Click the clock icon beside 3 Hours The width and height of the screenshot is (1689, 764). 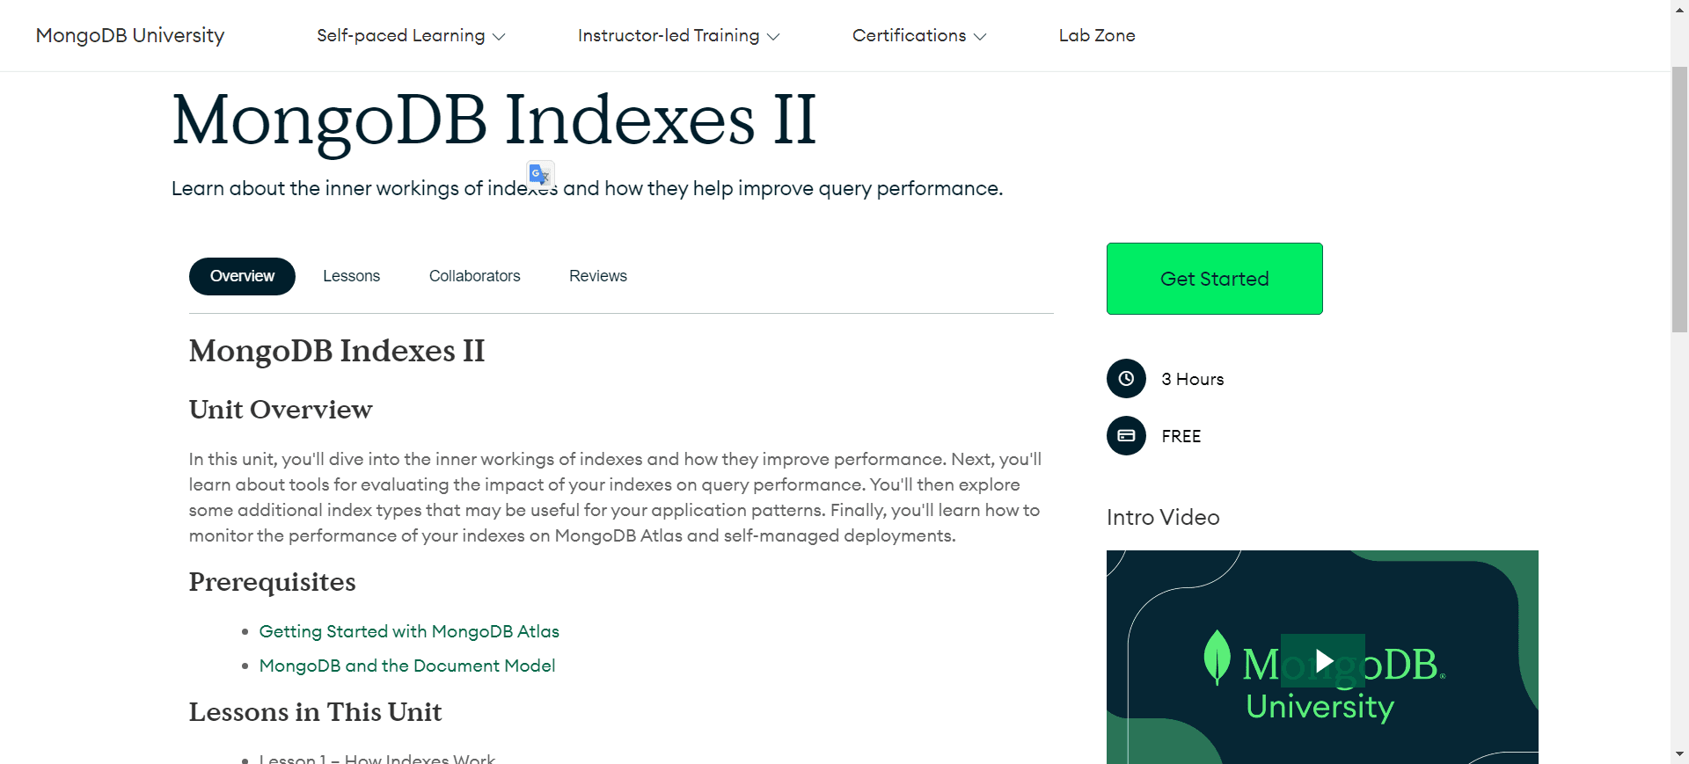click(1126, 379)
